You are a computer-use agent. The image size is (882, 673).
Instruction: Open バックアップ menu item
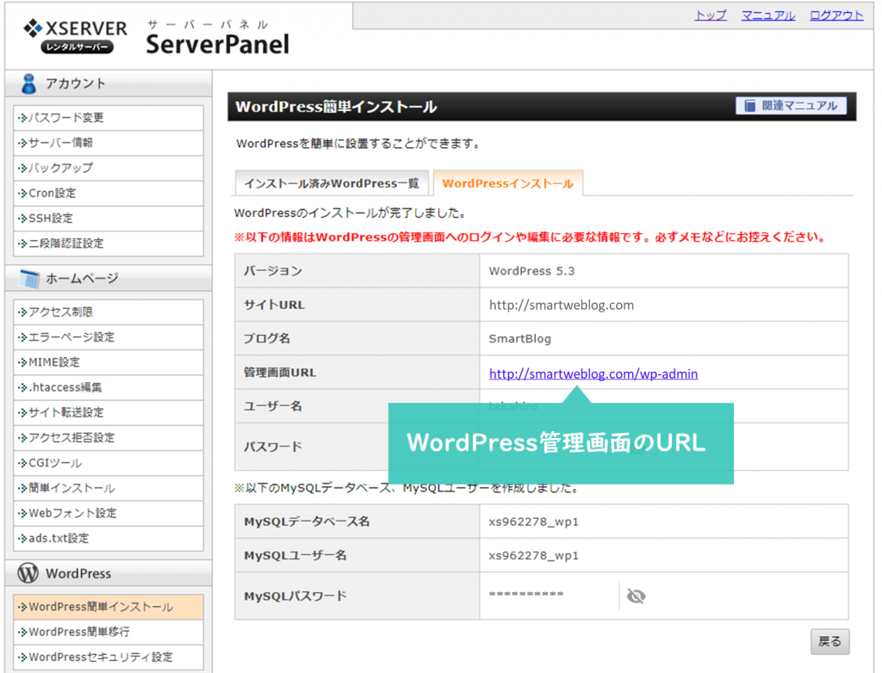[x=109, y=168]
